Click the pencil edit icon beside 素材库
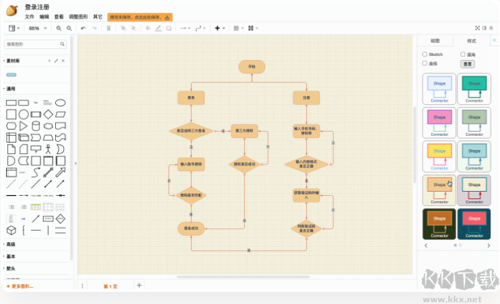Screen dimensions: 500x304 coord(56,61)
